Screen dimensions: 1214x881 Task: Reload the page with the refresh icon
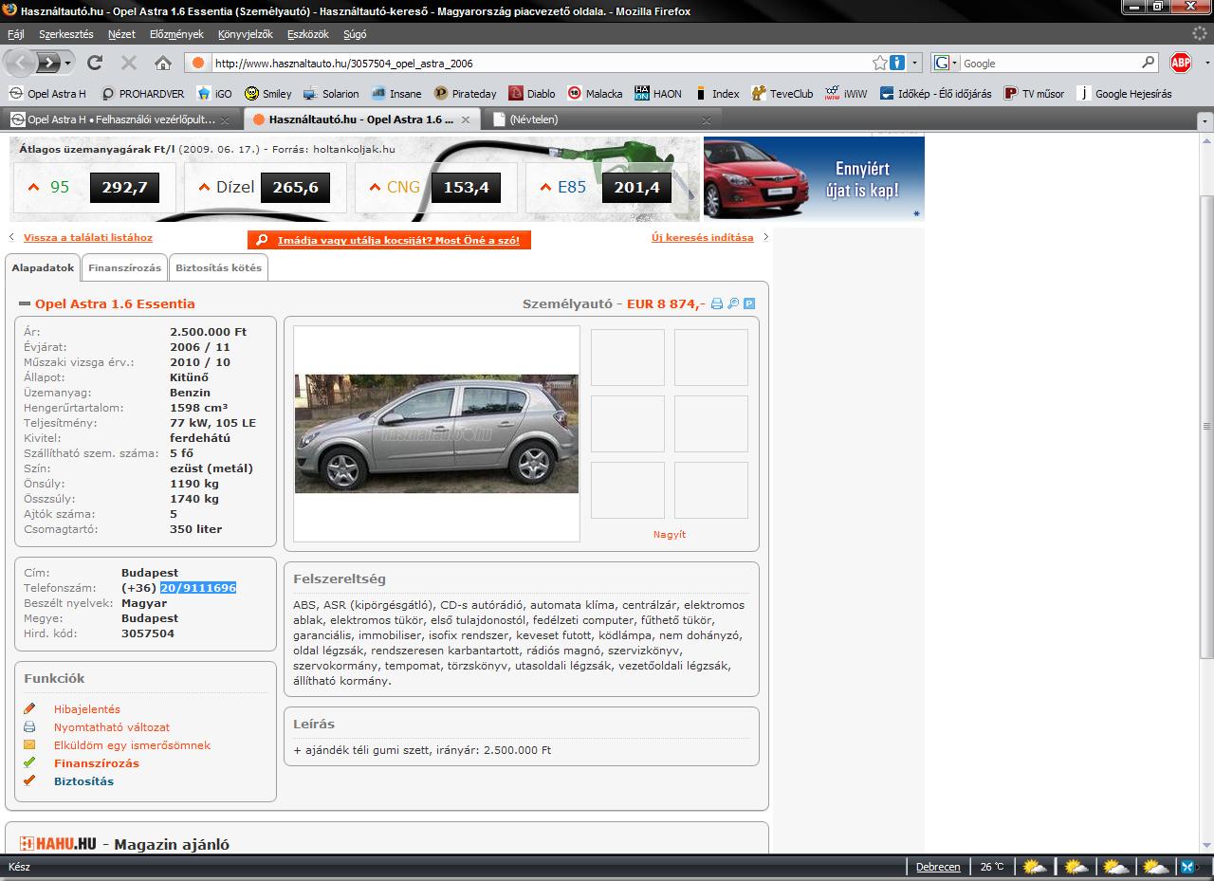click(95, 63)
